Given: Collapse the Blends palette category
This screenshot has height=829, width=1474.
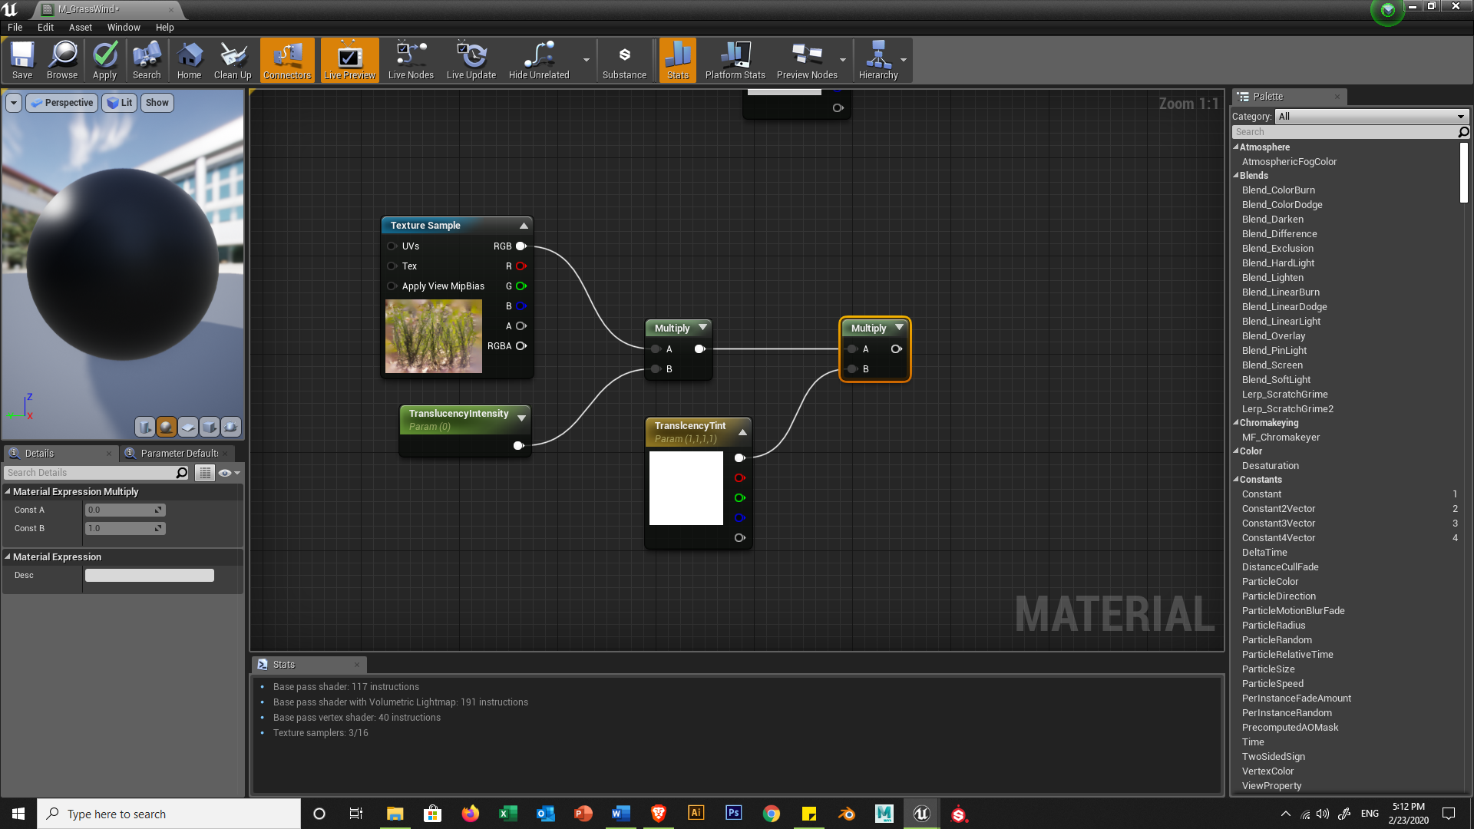Looking at the screenshot, I should click(x=1236, y=176).
